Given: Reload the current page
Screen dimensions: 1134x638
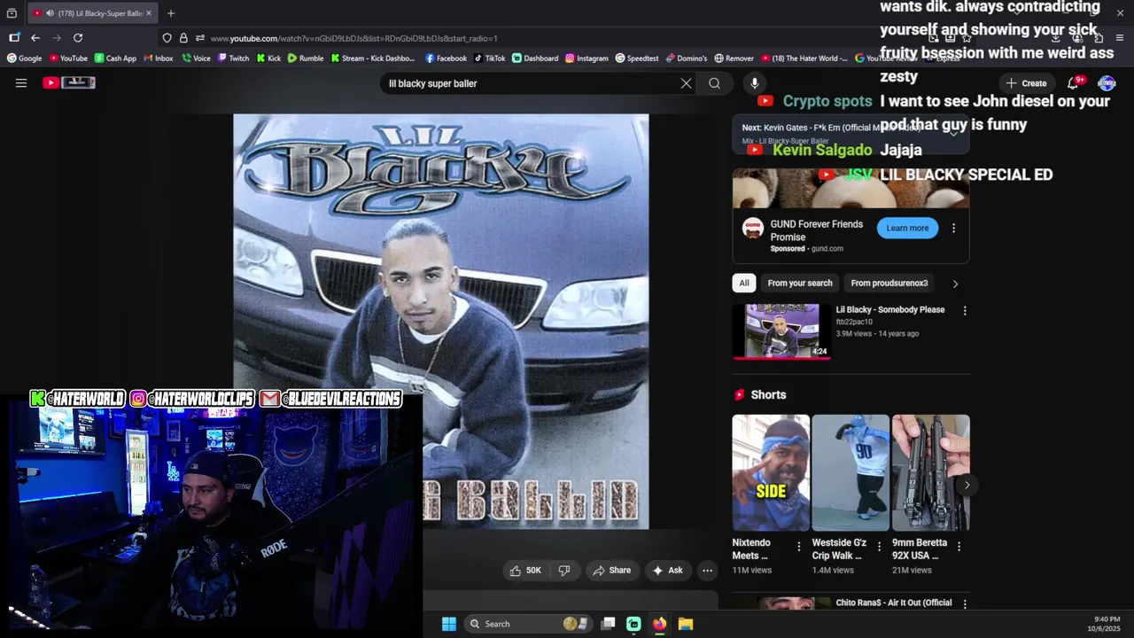Looking at the screenshot, I should point(78,38).
